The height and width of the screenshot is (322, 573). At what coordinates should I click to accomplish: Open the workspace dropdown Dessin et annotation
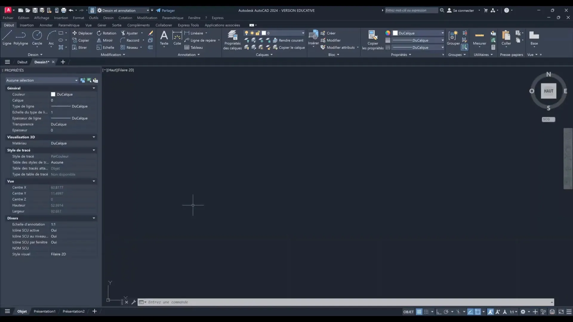tap(123, 10)
